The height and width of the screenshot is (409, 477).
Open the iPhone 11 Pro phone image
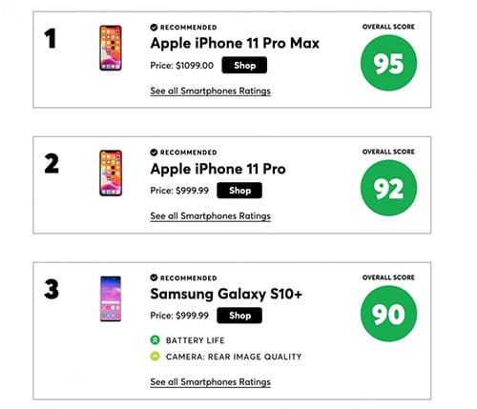(x=111, y=173)
